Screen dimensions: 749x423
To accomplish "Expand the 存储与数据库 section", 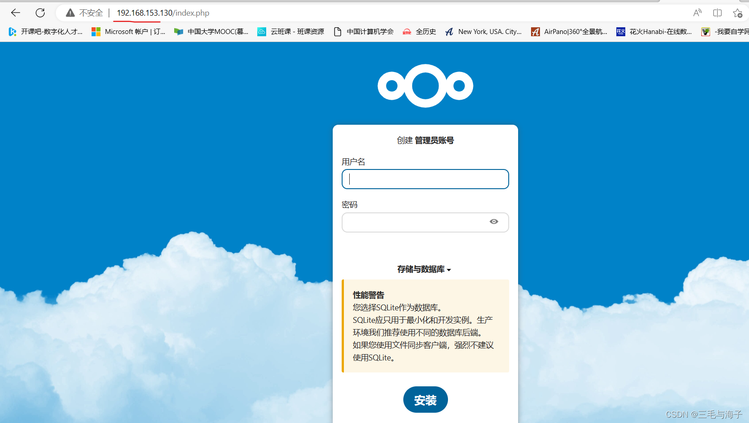I will (x=424, y=269).
